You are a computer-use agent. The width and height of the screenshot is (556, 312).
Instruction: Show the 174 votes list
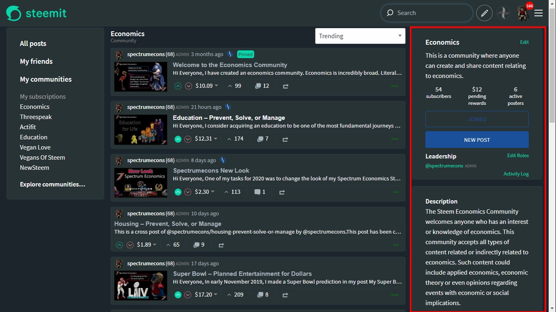pyautogui.click(x=235, y=139)
